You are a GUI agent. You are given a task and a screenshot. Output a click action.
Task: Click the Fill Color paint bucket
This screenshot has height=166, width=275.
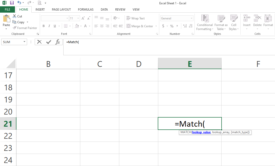pyautogui.click(x=77, y=26)
